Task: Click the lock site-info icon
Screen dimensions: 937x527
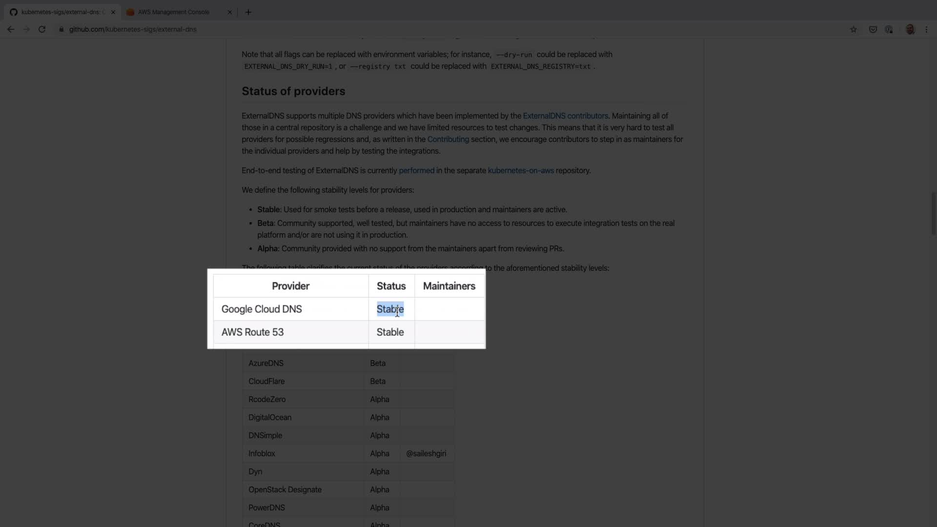Action: pyautogui.click(x=61, y=29)
